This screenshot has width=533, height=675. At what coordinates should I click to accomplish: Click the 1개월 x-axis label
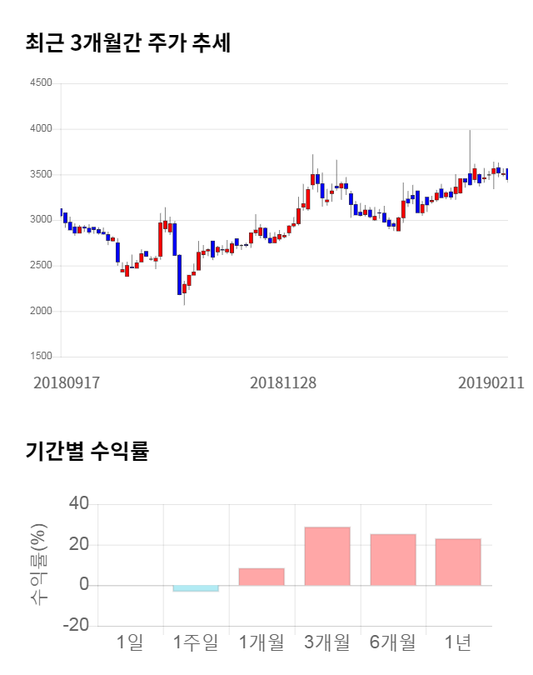[262, 642]
